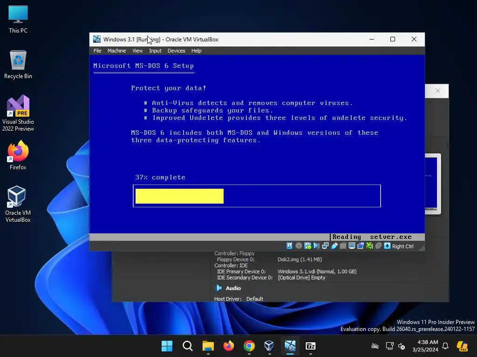The width and height of the screenshot is (477, 357).
Task: Select the Recycle Bin desktop icon
Action: 18,65
